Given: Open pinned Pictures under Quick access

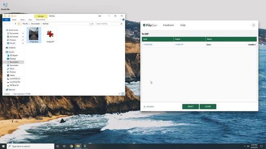Looking at the screenshot, I should (12, 40).
